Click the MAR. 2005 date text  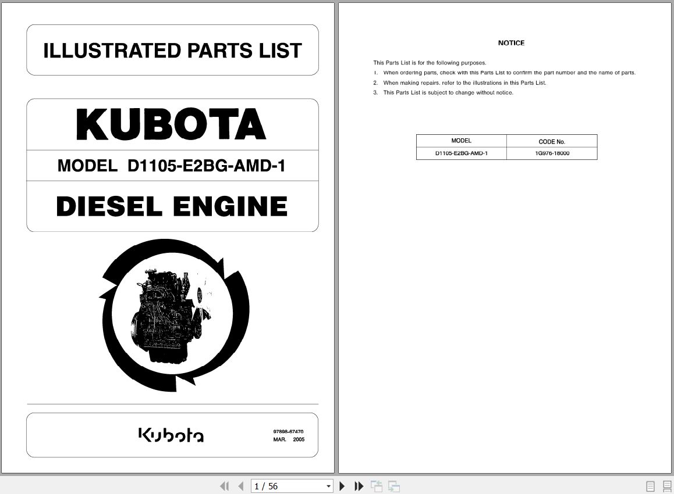(289, 439)
